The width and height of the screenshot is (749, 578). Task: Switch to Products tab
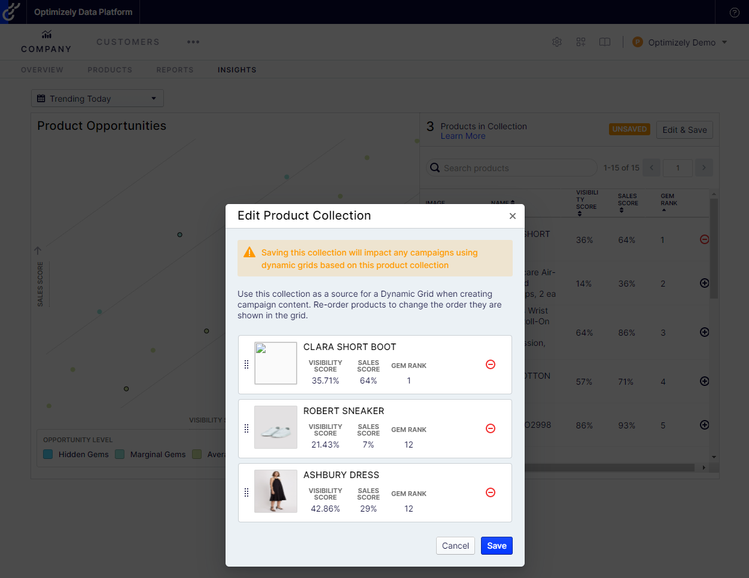(x=110, y=70)
